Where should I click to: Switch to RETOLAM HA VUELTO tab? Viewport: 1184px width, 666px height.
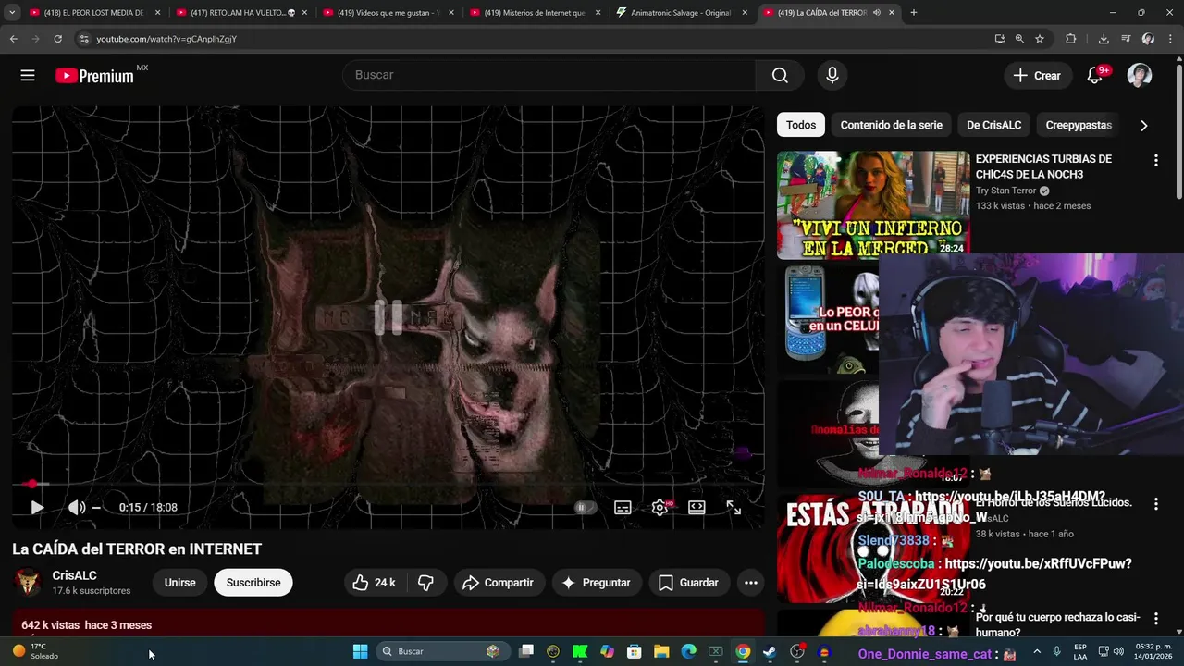click(242, 13)
